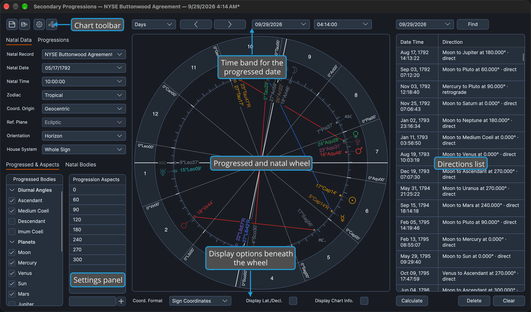This screenshot has height=312, width=531.
Task: Click the Find button
Action: [x=473, y=24]
